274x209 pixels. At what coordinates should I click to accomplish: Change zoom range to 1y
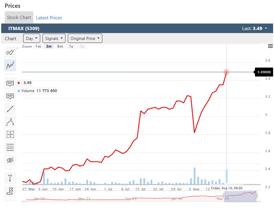[71, 46]
